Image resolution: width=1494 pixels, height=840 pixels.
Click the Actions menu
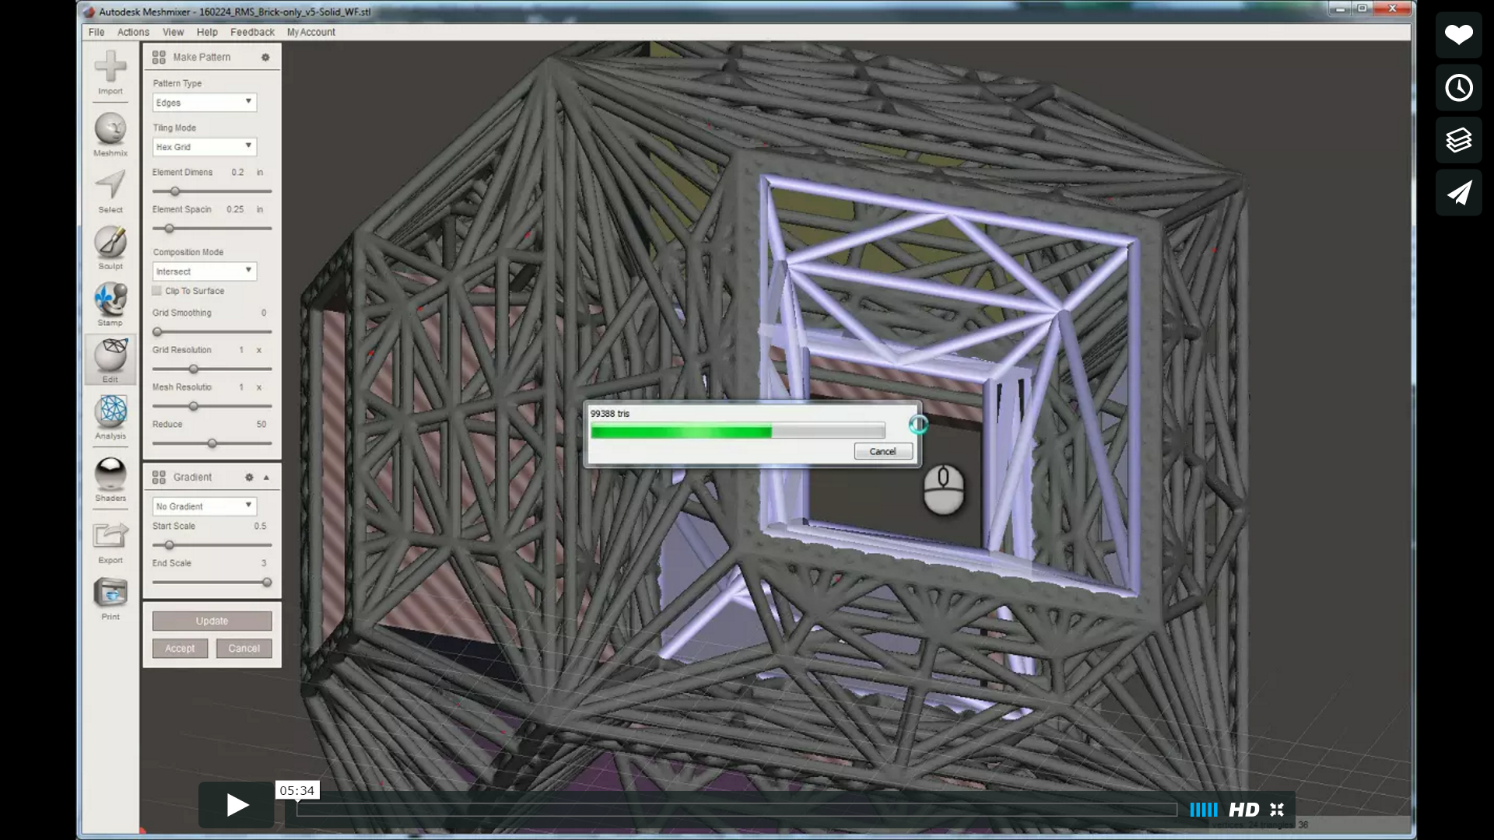click(133, 32)
